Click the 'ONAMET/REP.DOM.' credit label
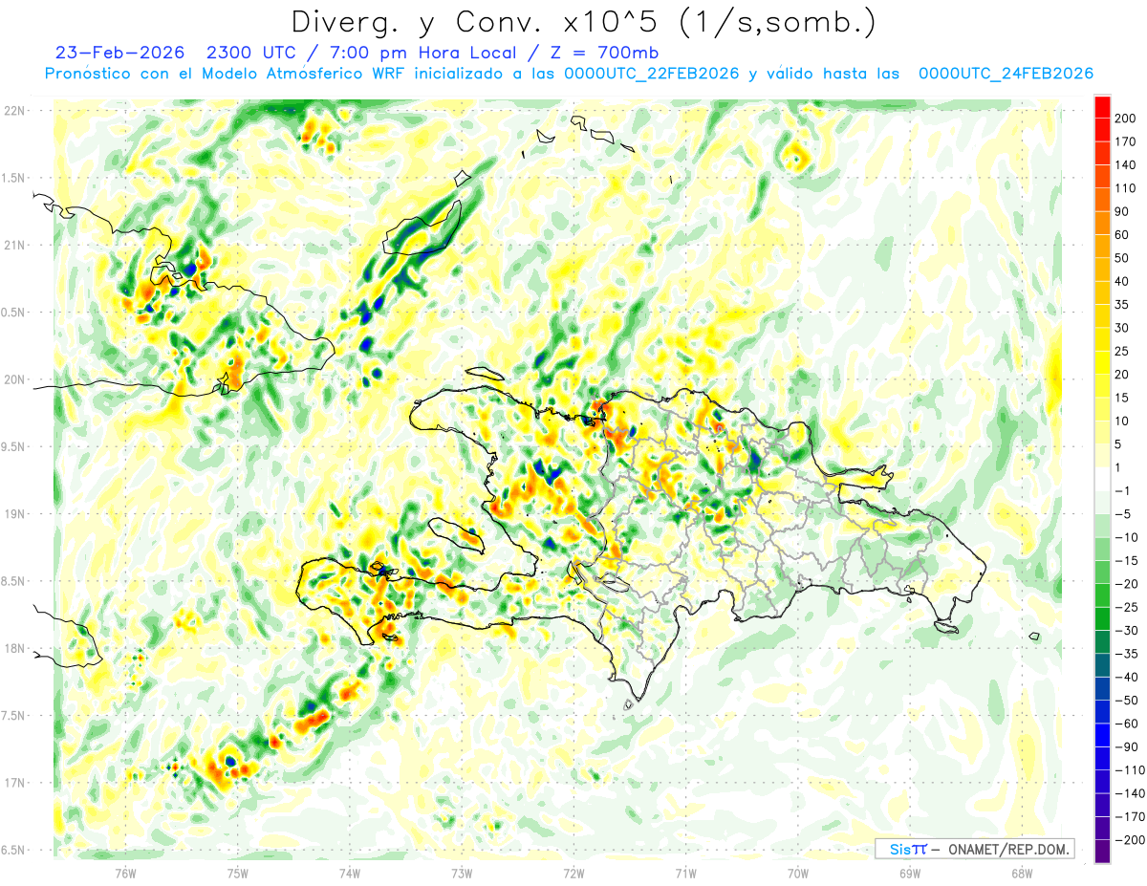 point(1008,849)
